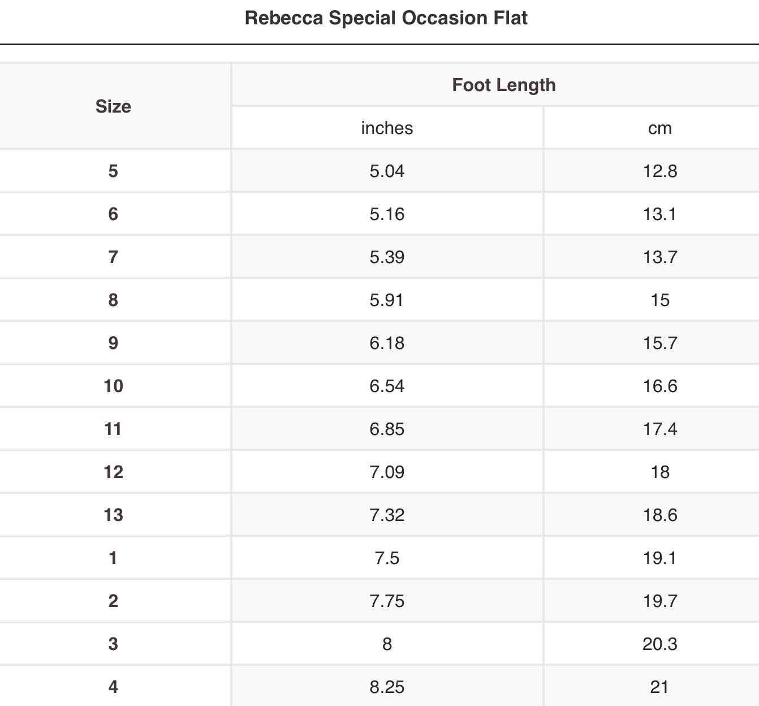Click size 11 row label
Screen dimensions: 759x706
click(113, 429)
